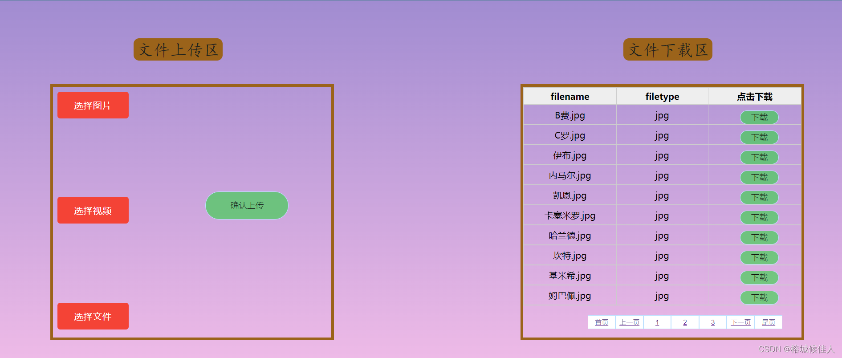Viewport: 842px width, 358px height.
Task: Go to first page via 首页 link
Action: tap(602, 322)
